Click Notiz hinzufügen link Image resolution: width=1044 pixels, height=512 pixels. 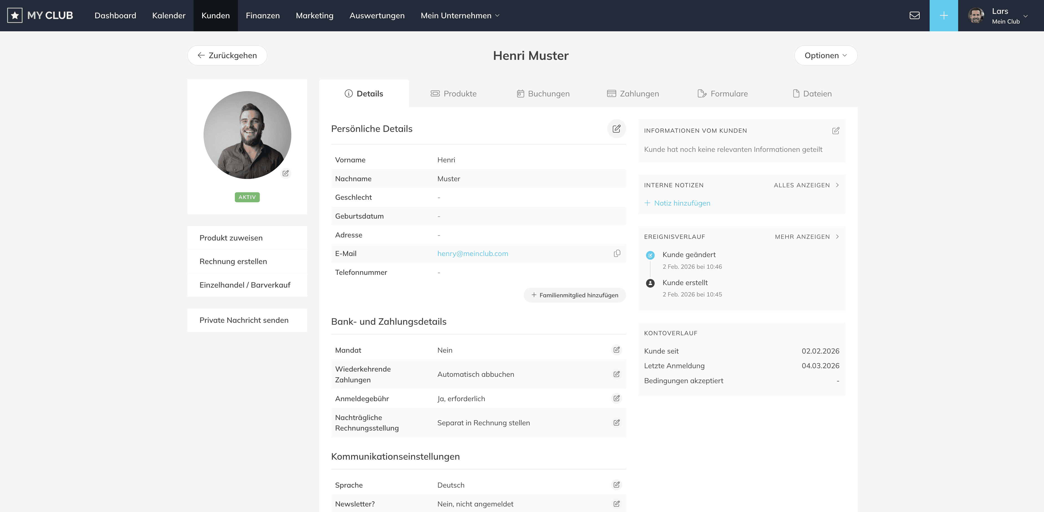pyautogui.click(x=682, y=203)
